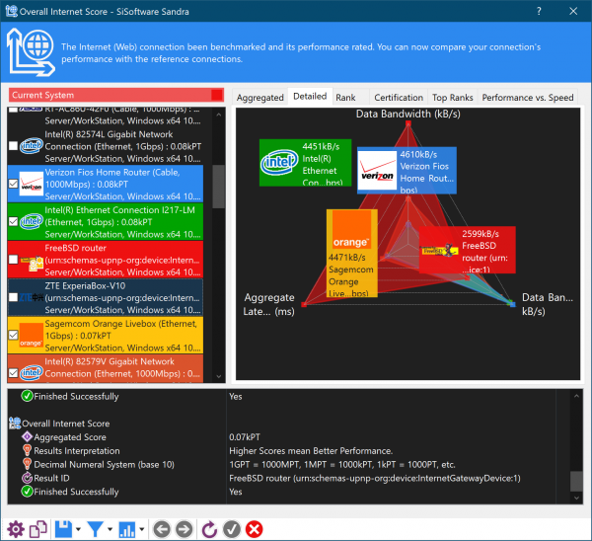Click the Verizon Fios 4610kB/s chart label
The height and width of the screenshot is (541, 592).
click(x=407, y=171)
